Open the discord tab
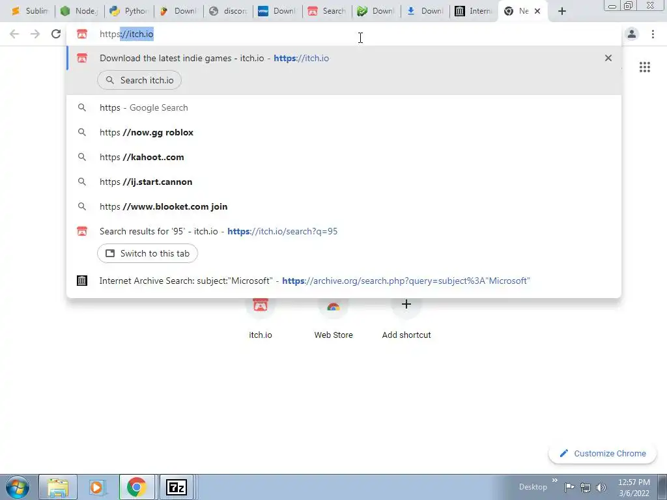 point(228,11)
